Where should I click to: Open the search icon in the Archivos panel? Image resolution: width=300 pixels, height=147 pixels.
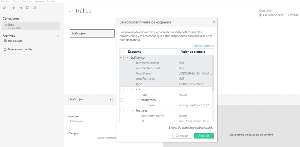pos(58,36)
